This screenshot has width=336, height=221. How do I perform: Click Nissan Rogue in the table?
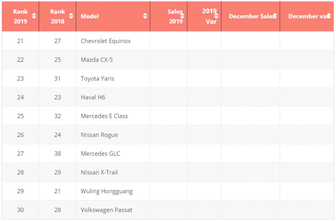click(x=99, y=135)
